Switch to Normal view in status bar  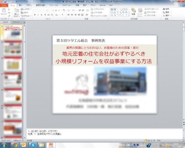point(146,141)
